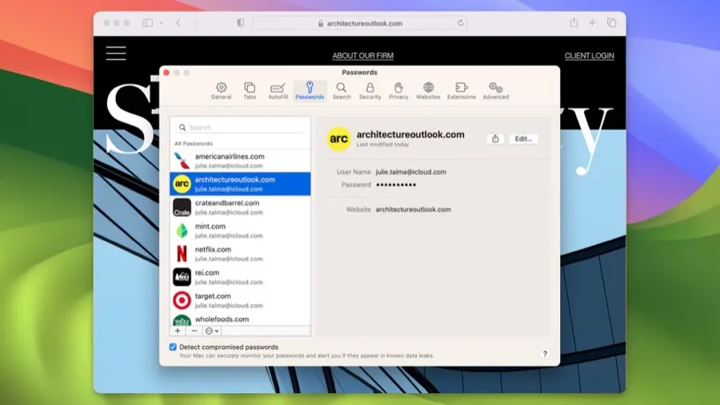Toggle Detect compromised passwords checkbox

(x=174, y=347)
